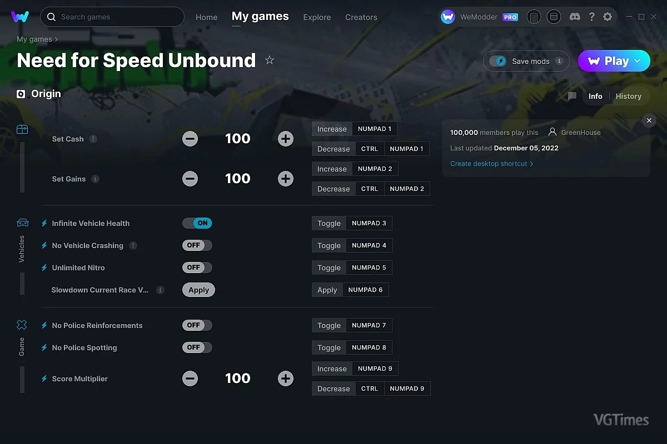This screenshot has height=444, width=667.
Task: Click Apply for Slowdown Current Race
Action: [198, 290]
